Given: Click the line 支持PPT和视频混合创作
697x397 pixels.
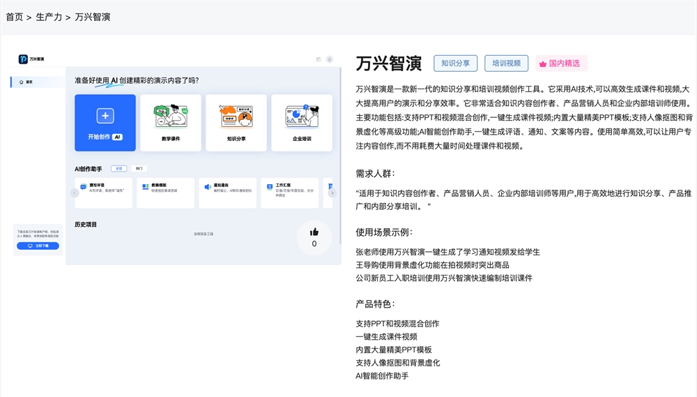Looking at the screenshot, I should [x=397, y=324].
